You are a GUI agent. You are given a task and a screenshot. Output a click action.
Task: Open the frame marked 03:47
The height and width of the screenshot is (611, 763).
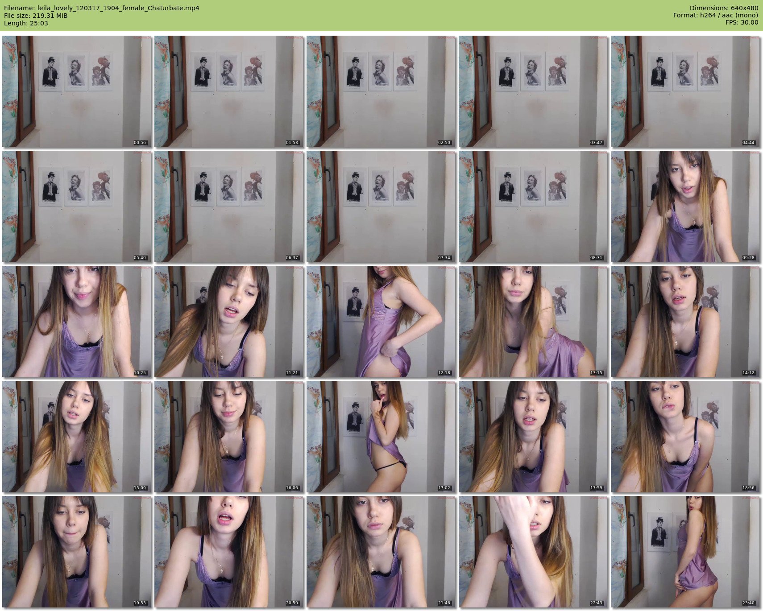(533, 91)
